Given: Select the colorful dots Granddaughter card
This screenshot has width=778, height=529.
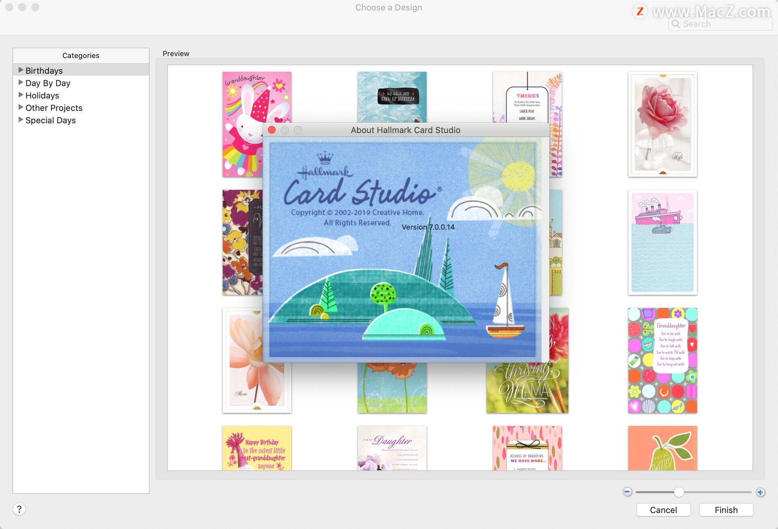Looking at the screenshot, I should [x=663, y=360].
